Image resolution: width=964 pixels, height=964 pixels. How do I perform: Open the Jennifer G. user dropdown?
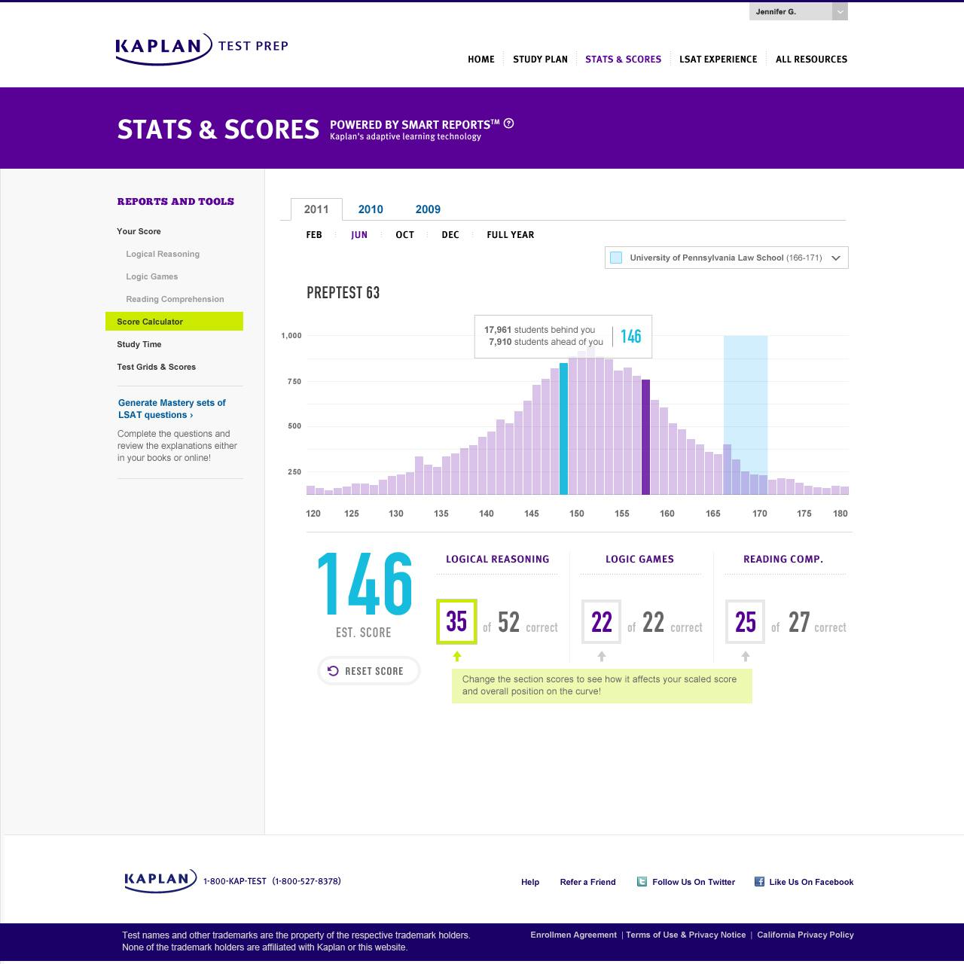click(798, 12)
